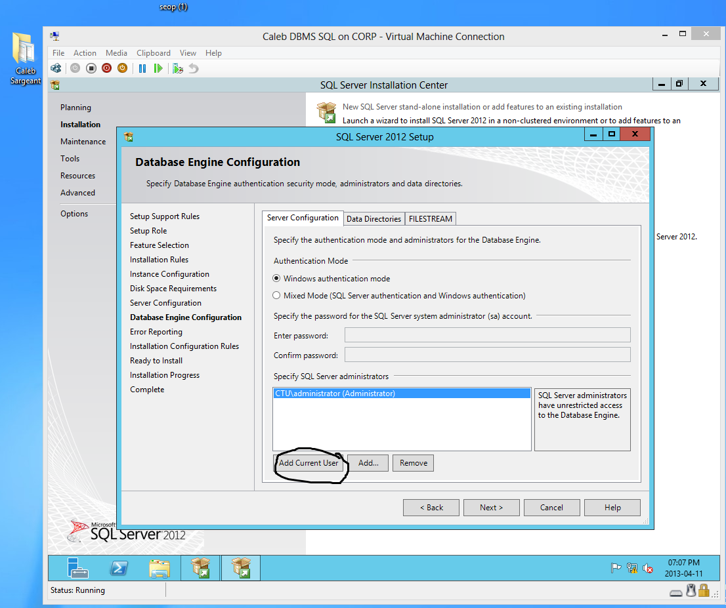Screen dimensions: 726x608
Task: Pause the virtual machine
Action: coord(142,68)
